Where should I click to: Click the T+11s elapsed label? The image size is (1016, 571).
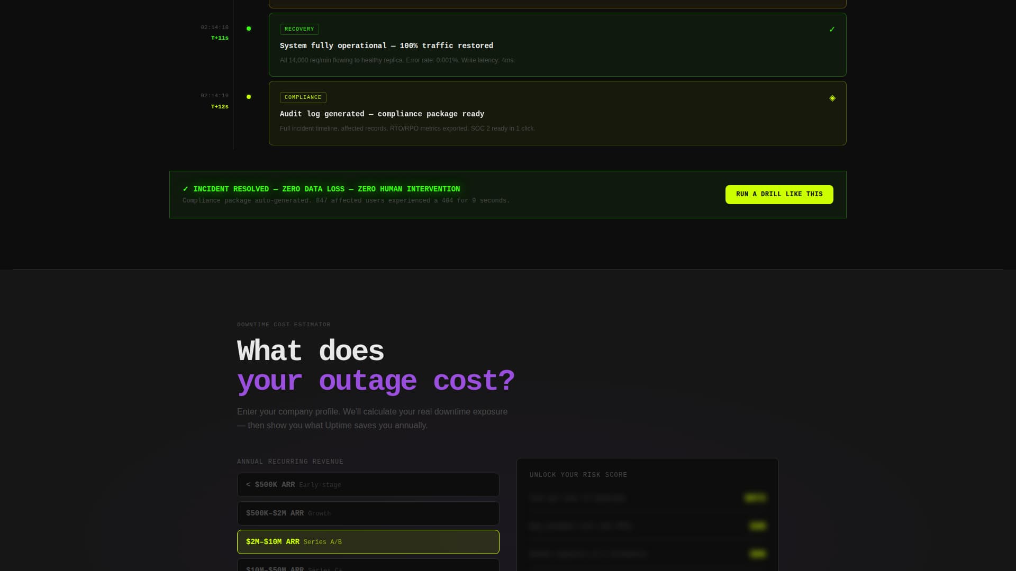(220, 38)
